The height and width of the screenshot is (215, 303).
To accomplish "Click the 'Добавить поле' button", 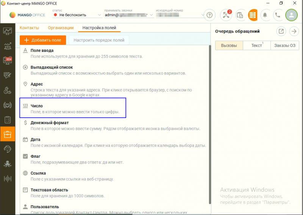I will tap(43, 40).
